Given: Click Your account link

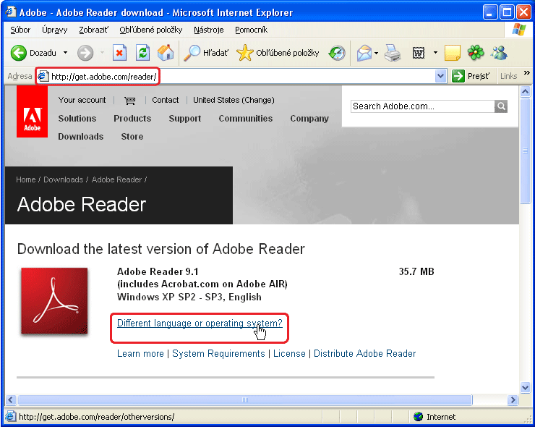Looking at the screenshot, I should (82, 100).
